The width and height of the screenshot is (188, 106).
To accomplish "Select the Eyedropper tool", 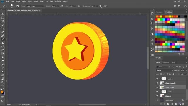I will click(3, 32).
